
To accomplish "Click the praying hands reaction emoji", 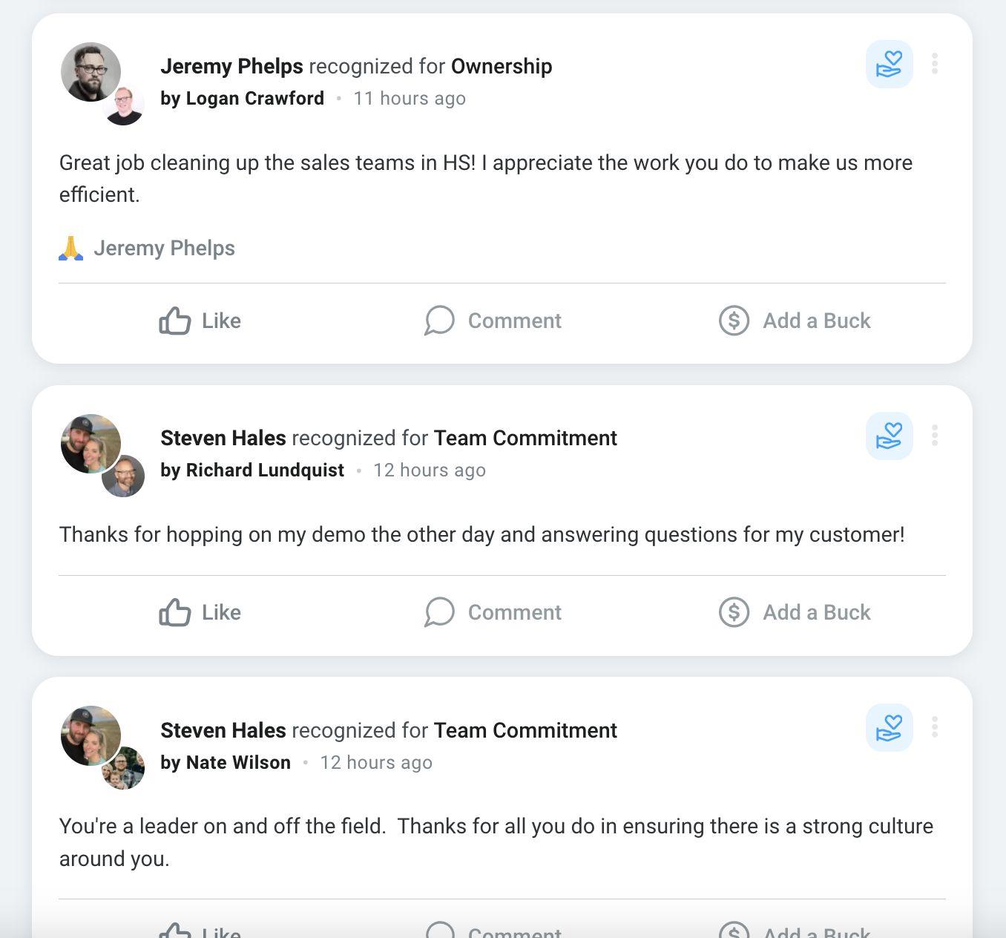I will (x=71, y=248).
